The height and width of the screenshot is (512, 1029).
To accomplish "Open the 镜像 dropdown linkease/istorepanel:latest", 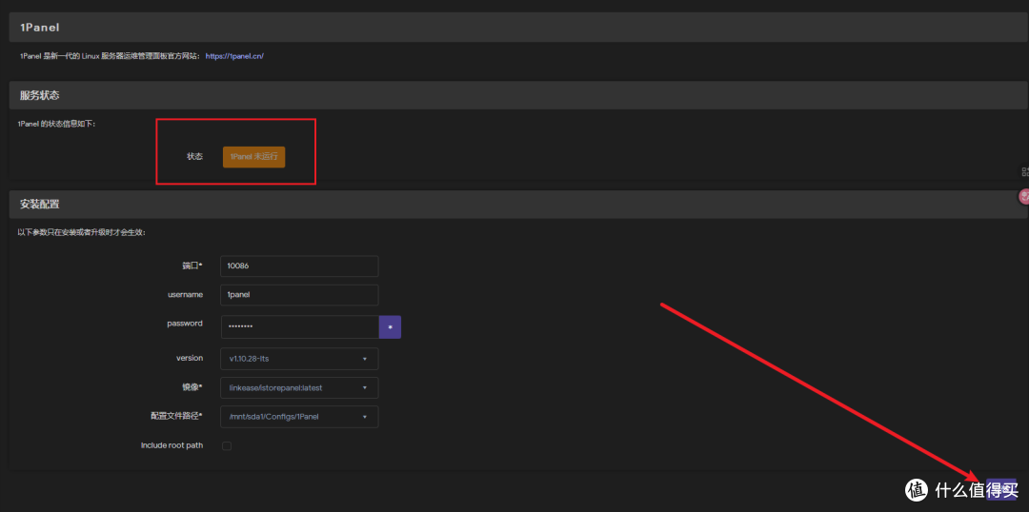I will [300, 387].
